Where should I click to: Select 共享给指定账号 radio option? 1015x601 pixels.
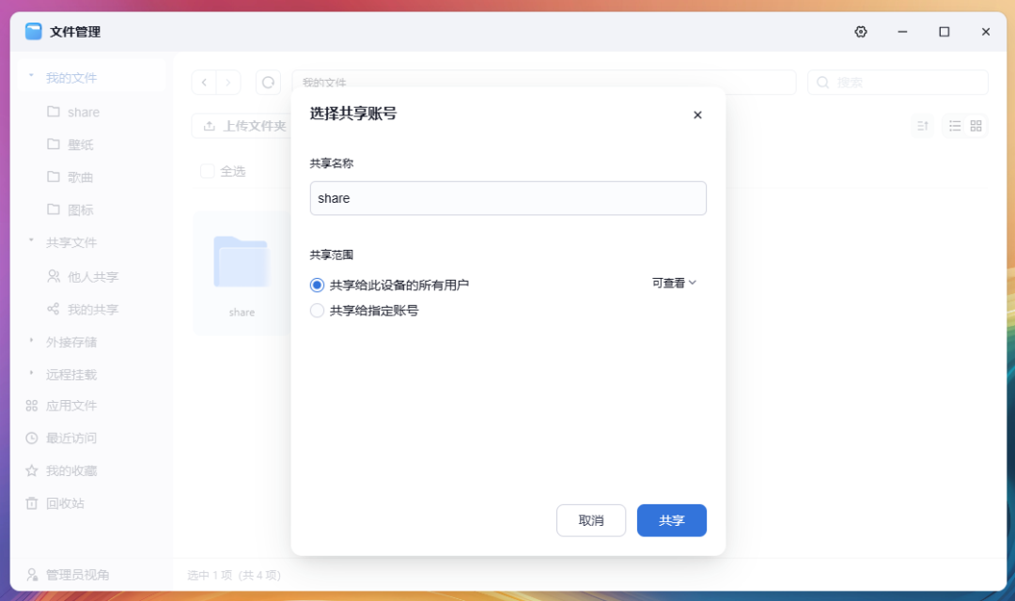coord(317,311)
